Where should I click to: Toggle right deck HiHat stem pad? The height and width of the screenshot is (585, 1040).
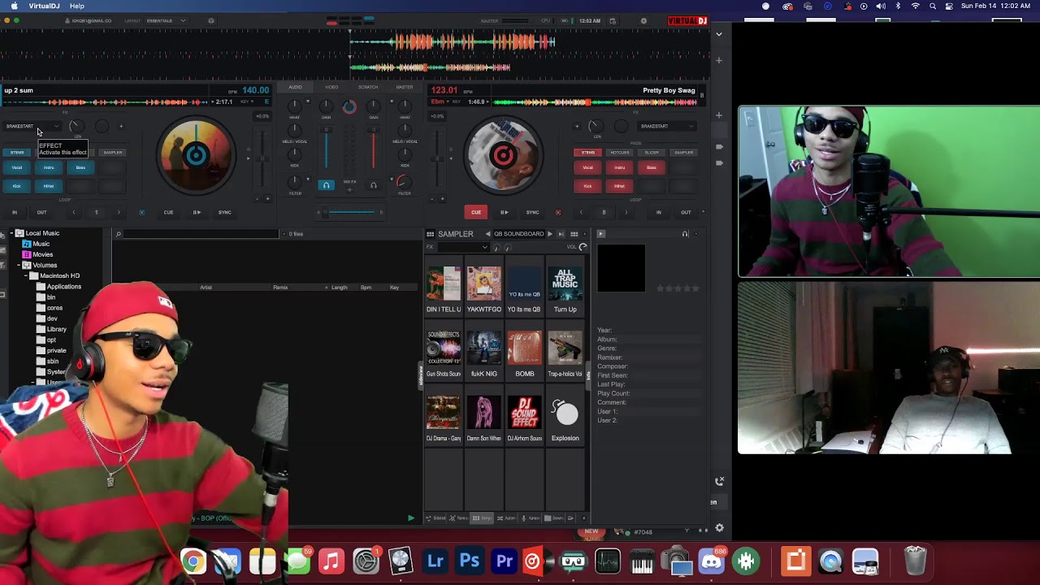619,186
